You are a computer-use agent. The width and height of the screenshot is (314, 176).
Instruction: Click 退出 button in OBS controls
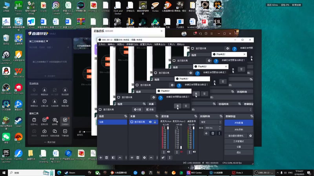(x=239, y=153)
